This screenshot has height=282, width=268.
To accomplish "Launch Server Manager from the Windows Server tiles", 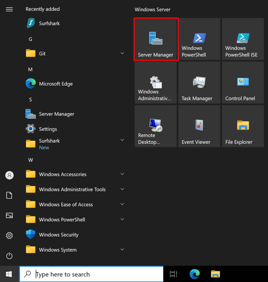I will (x=156, y=39).
